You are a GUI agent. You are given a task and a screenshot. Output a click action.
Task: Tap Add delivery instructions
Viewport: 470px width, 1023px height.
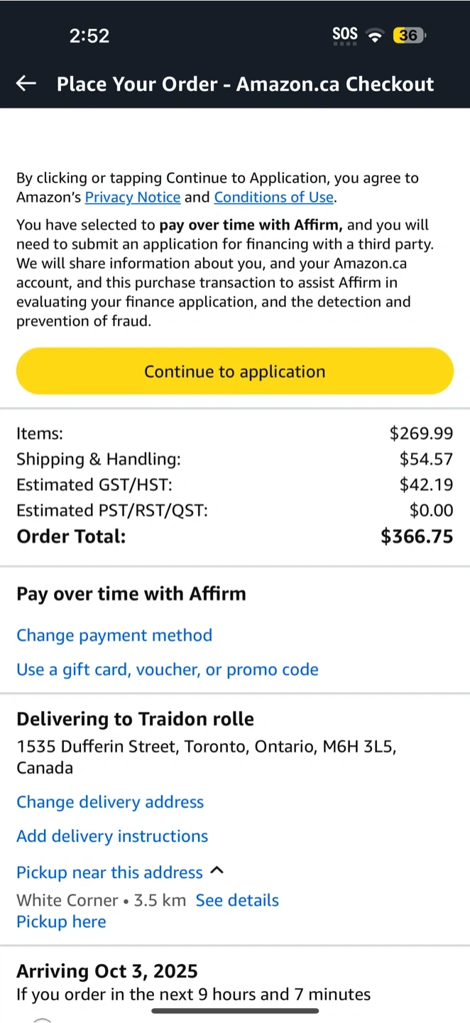point(112,836)
